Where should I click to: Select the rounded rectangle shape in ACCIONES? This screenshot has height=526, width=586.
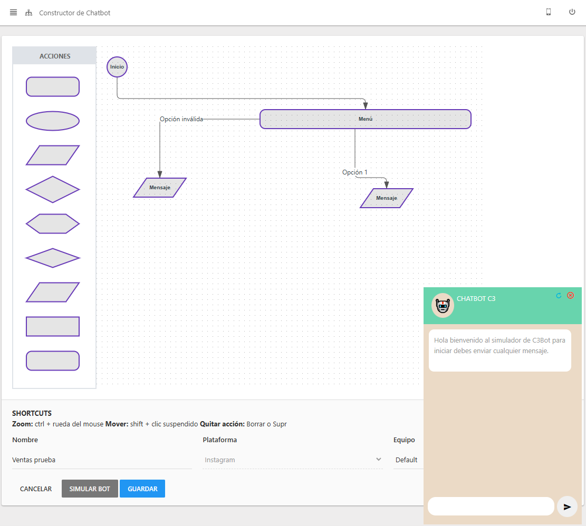coord(53,86)
